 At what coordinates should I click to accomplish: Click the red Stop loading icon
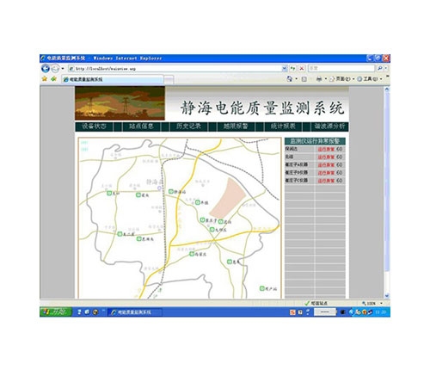(x=301, y=68)
